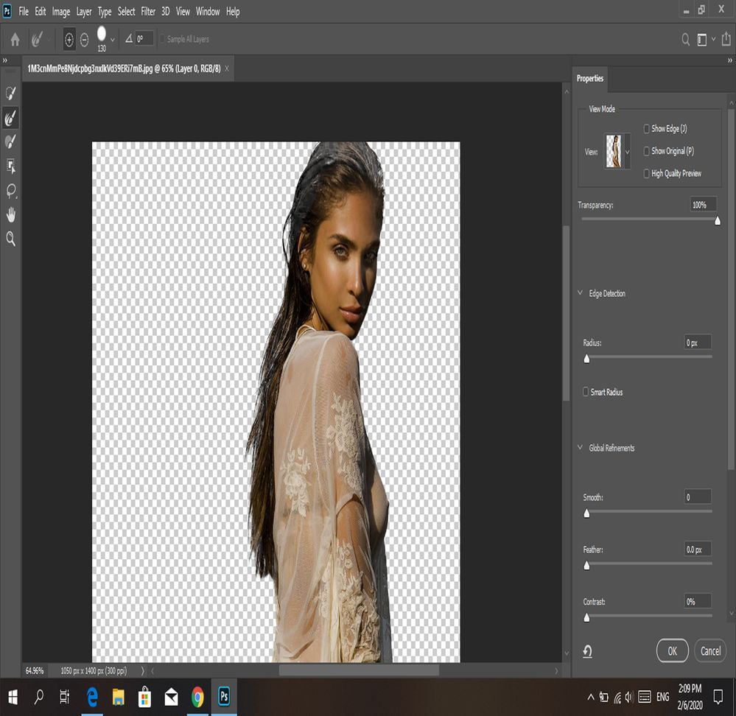The height and width of the screenshot is (716, 736).
Task: Click the Cancel button
Action: [710, 651]
